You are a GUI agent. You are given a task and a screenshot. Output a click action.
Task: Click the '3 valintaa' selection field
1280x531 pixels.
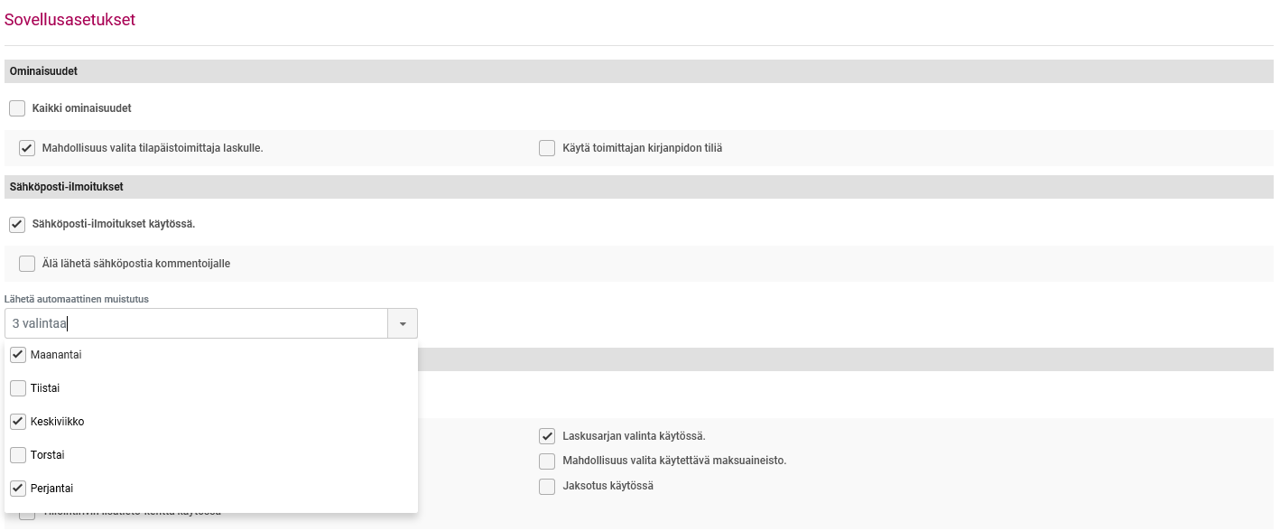pos(196,323)
